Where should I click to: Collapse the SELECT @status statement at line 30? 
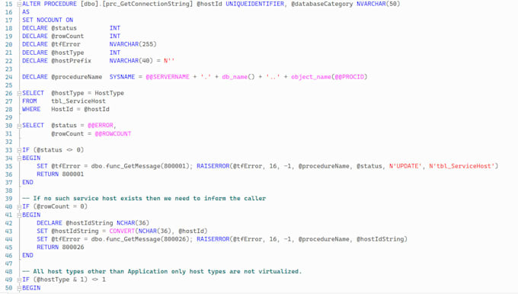point(19,126)
